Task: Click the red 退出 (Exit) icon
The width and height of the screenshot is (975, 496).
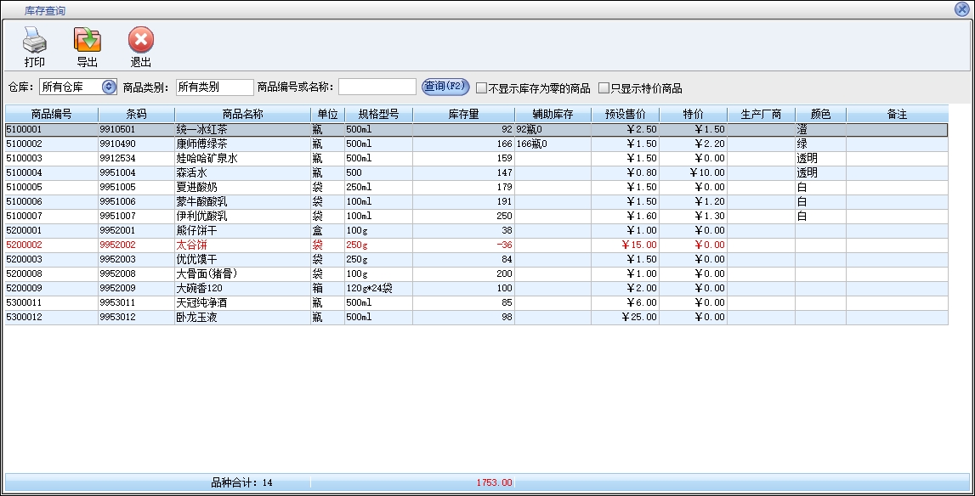Action: [141, 40]
